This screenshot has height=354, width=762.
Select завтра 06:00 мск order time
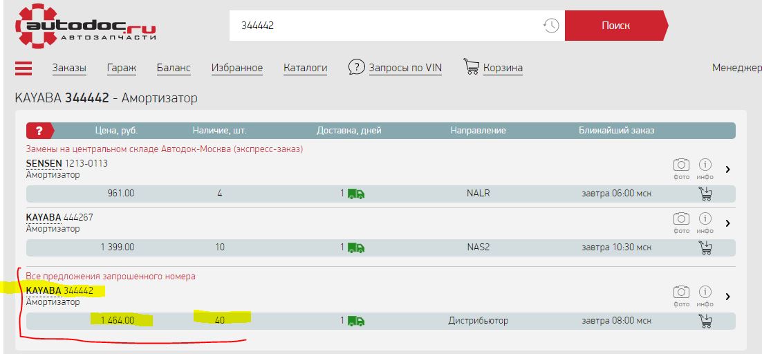[x=617, y=194]
